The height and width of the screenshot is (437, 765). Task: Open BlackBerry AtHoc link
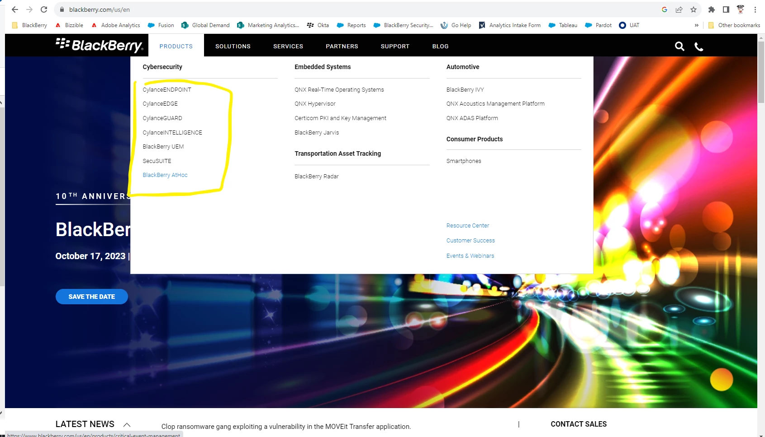[165, 175]
